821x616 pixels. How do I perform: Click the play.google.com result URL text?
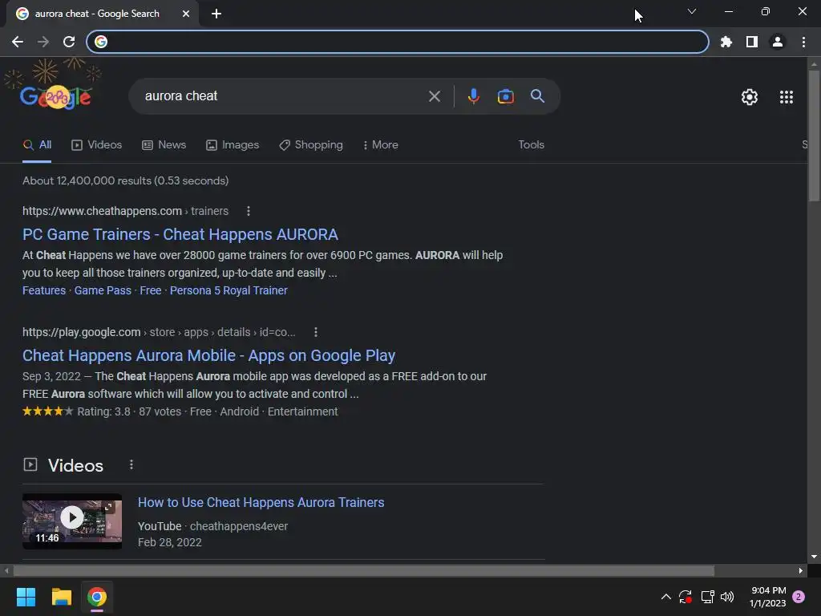click(159, 332)
